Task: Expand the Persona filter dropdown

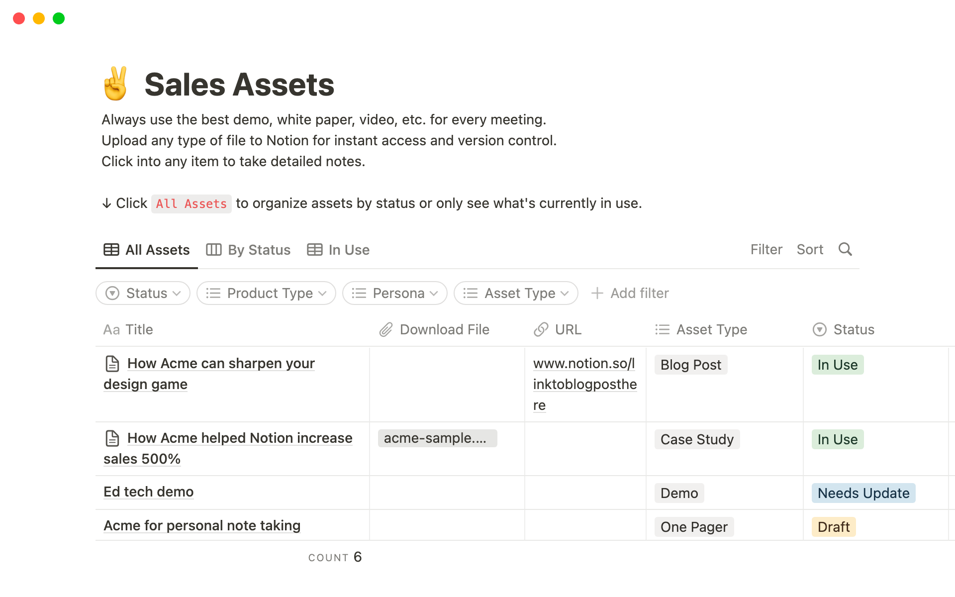Action: click(394, 293)
